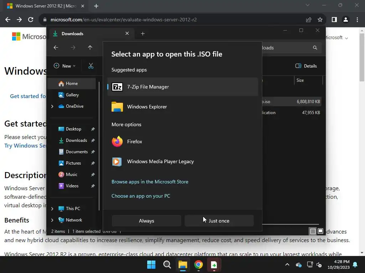Click Chrome back arrow
This screenshot has width=365, height=273.
pos(8,20)
